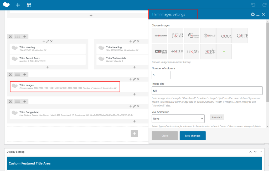Screen dimensions: 269x171
Task: Select the Peter Jacks logo thumbnail
Action: click(175, 36)
